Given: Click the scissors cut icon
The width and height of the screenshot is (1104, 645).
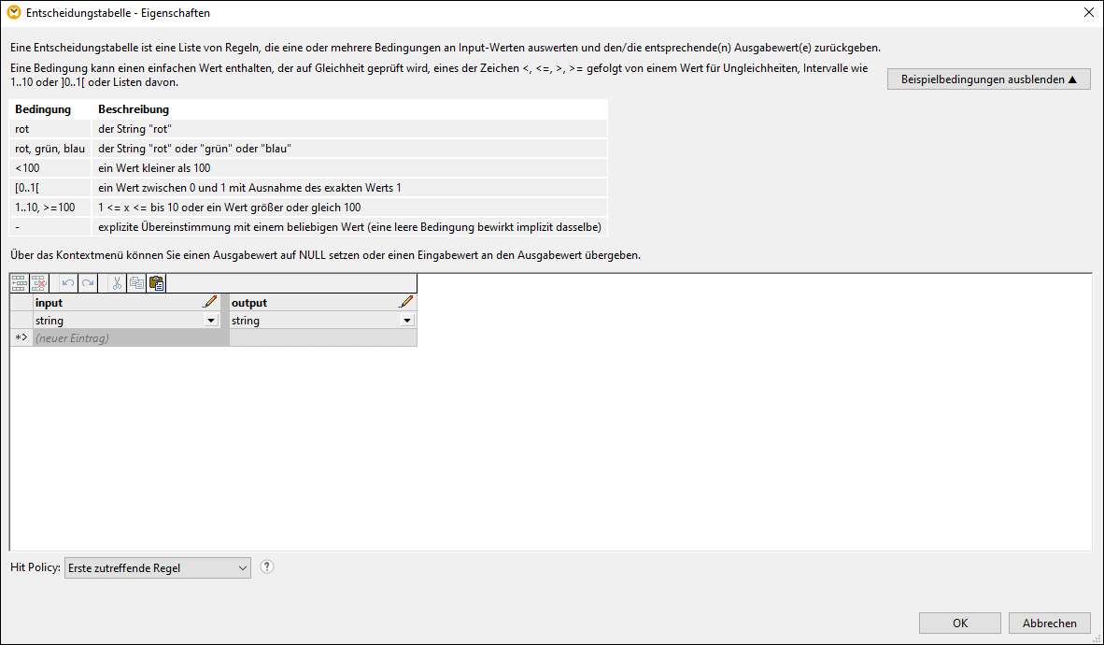Looking at the screenshot, I should pos(117,283).
